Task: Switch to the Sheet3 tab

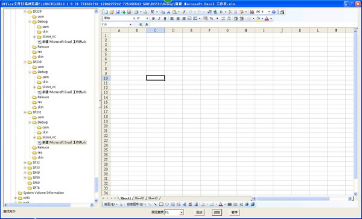Action: (x=153, y=198)
